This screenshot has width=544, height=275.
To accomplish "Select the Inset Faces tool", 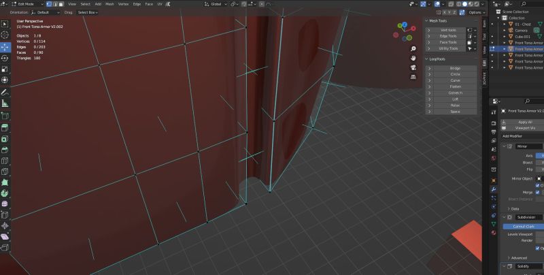I will [5, 139].
